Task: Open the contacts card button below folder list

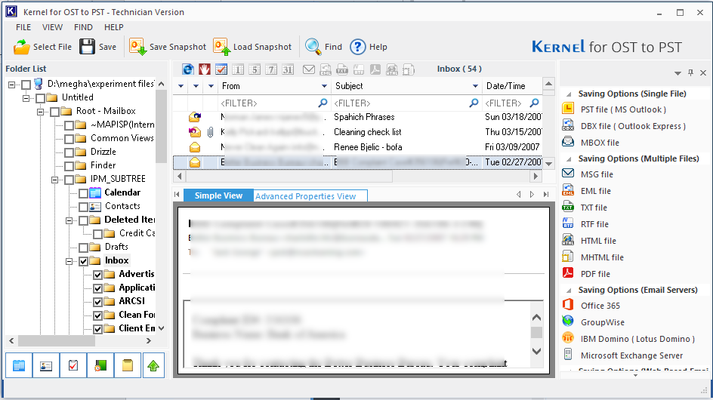Action: tap(46, 365)
